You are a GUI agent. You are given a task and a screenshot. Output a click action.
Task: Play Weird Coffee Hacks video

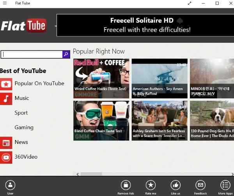pos(101,79)
